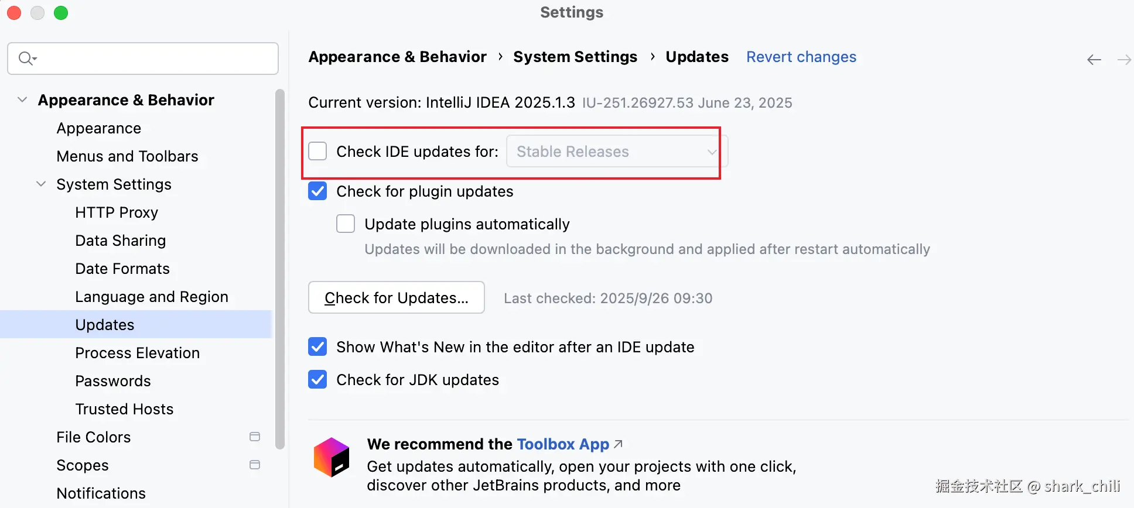Viewport: 1134px width, 508px height.
Task: Open the HTTP Proxy settings page
Action: click(x=117, y=212)
